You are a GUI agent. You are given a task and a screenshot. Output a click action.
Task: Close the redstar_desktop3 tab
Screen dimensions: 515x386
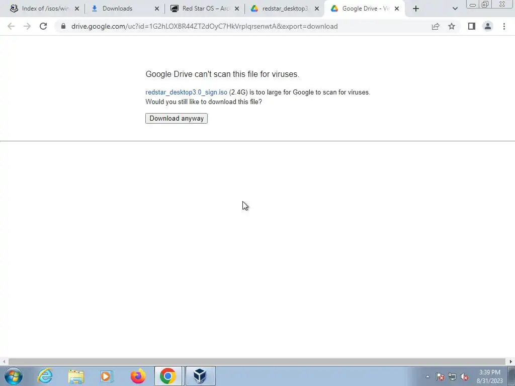(x=317, y=9)
